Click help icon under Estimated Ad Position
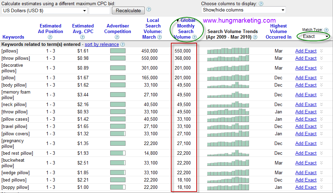The image size is (333, 193). 50,37
